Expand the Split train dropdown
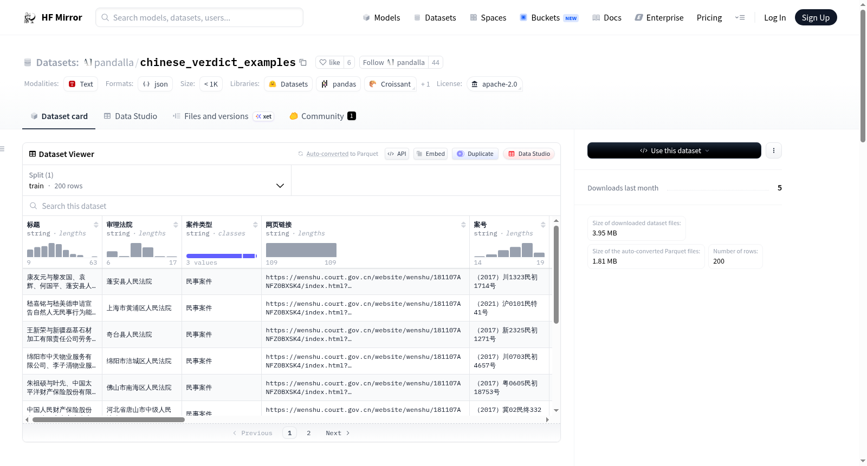 (157, 180)
